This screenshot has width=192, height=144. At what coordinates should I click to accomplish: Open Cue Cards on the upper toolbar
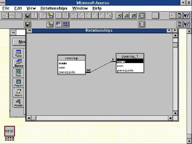pos(180,15)
